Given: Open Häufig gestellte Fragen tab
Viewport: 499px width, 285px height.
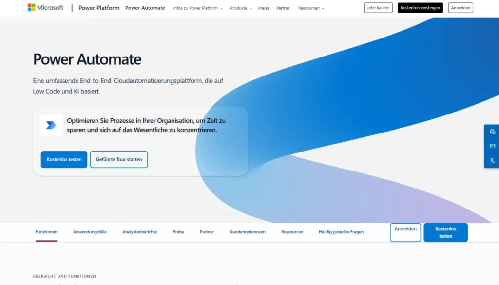Looking at the screenshot, I should click(341, 232).
